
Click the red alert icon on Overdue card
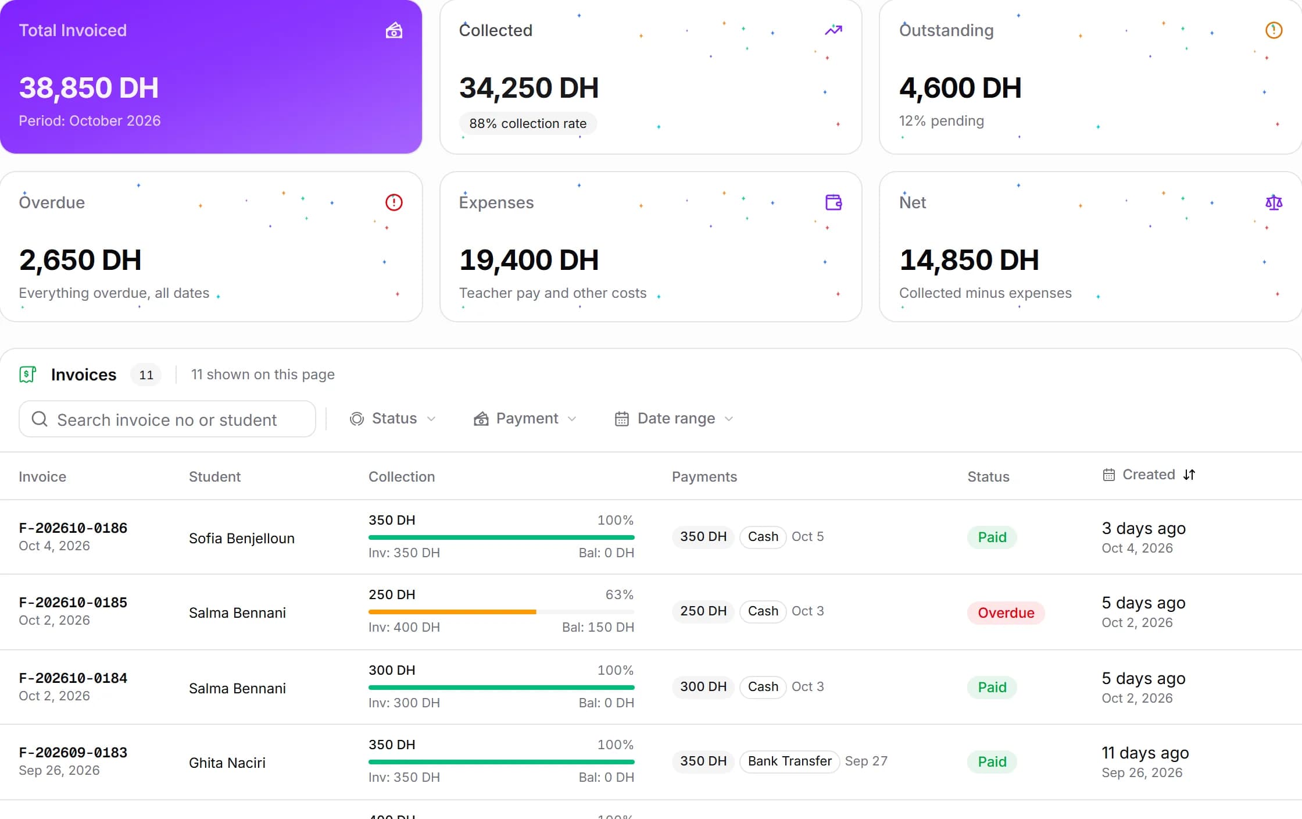394,202
